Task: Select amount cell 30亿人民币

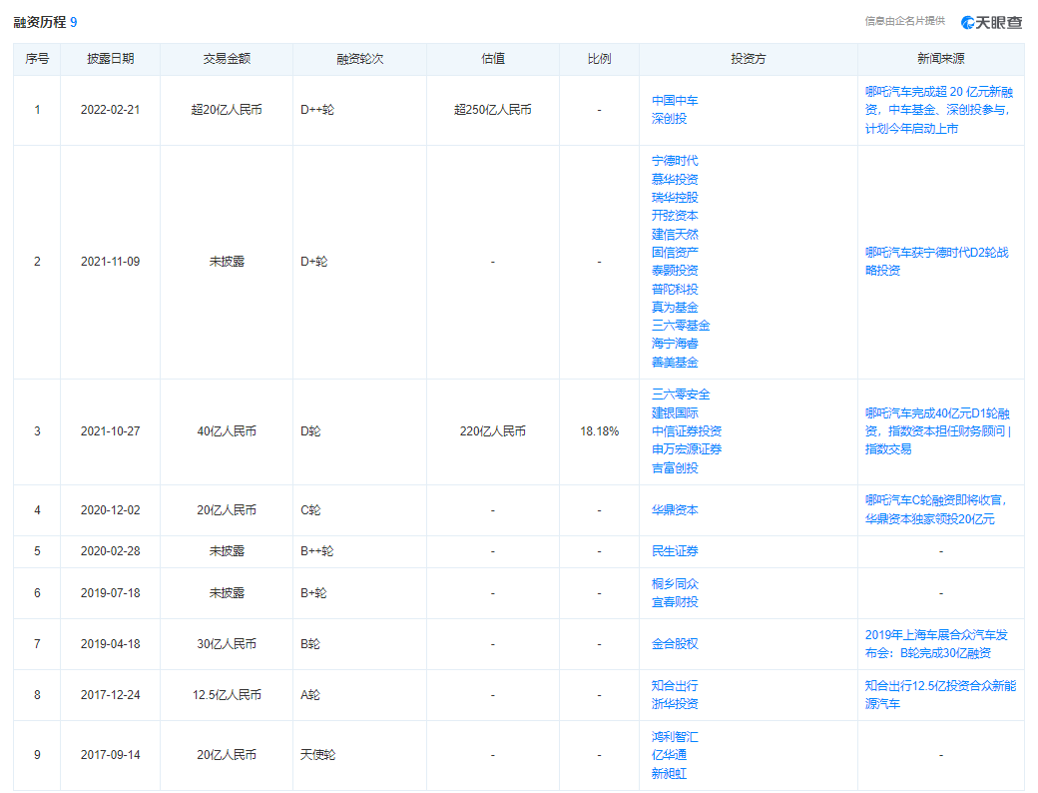Action: click(227, 644)
